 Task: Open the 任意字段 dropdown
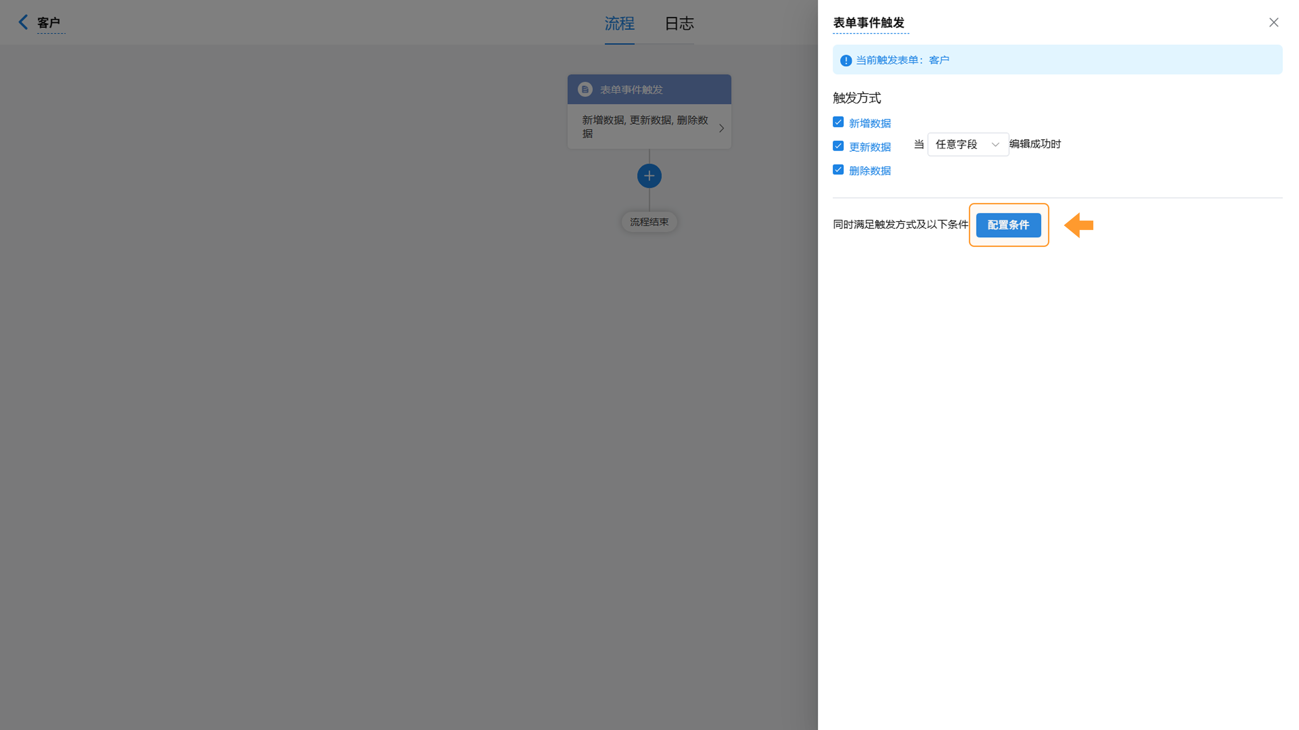pos(968,145)
